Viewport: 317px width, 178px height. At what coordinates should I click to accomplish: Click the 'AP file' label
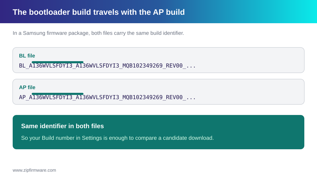27,87
